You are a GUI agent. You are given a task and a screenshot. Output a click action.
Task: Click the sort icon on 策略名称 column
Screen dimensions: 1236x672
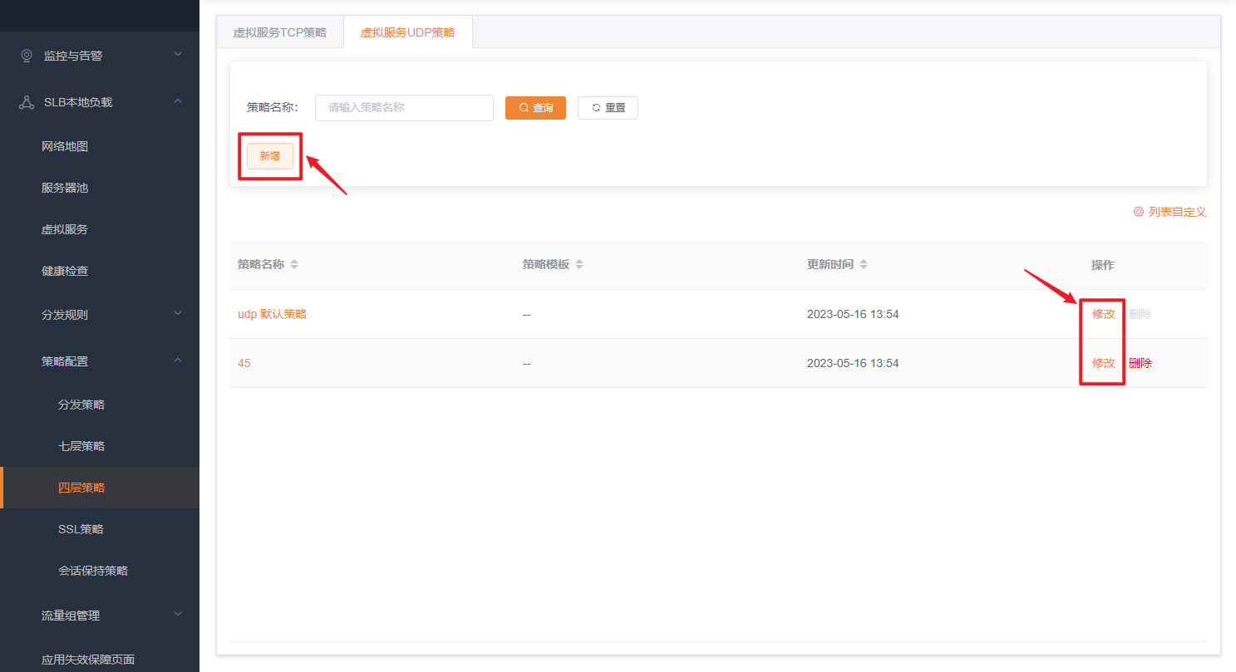tap(294, 265)
